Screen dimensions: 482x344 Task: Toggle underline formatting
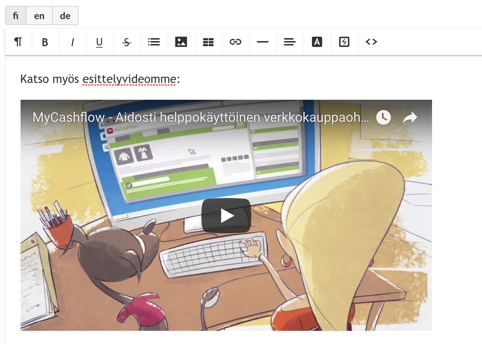[100, 42]
